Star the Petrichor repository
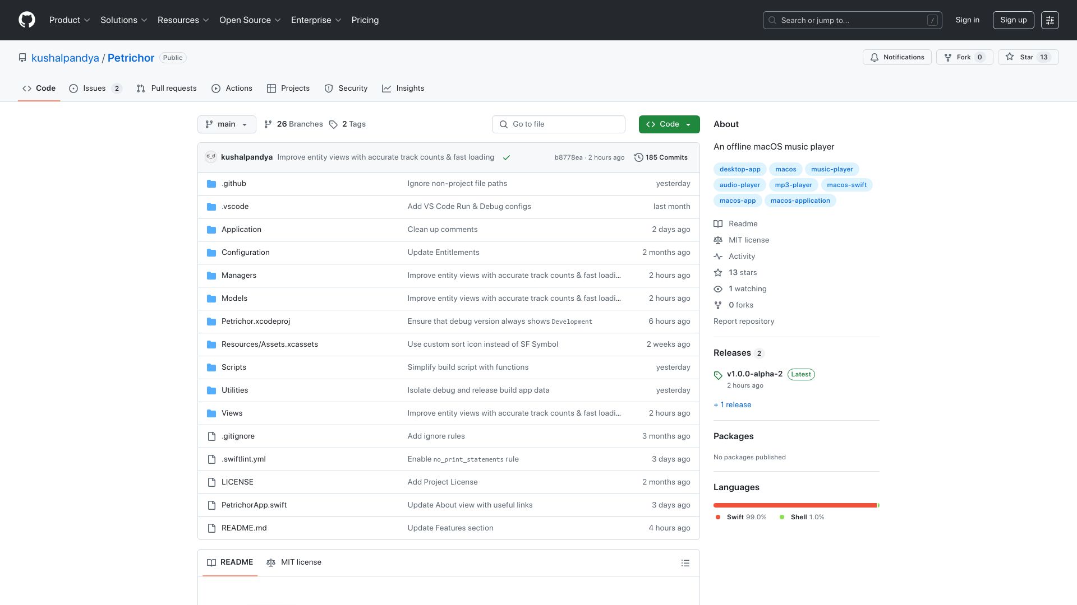The height and width of the screenshot is (605, 1077). 1028,57
